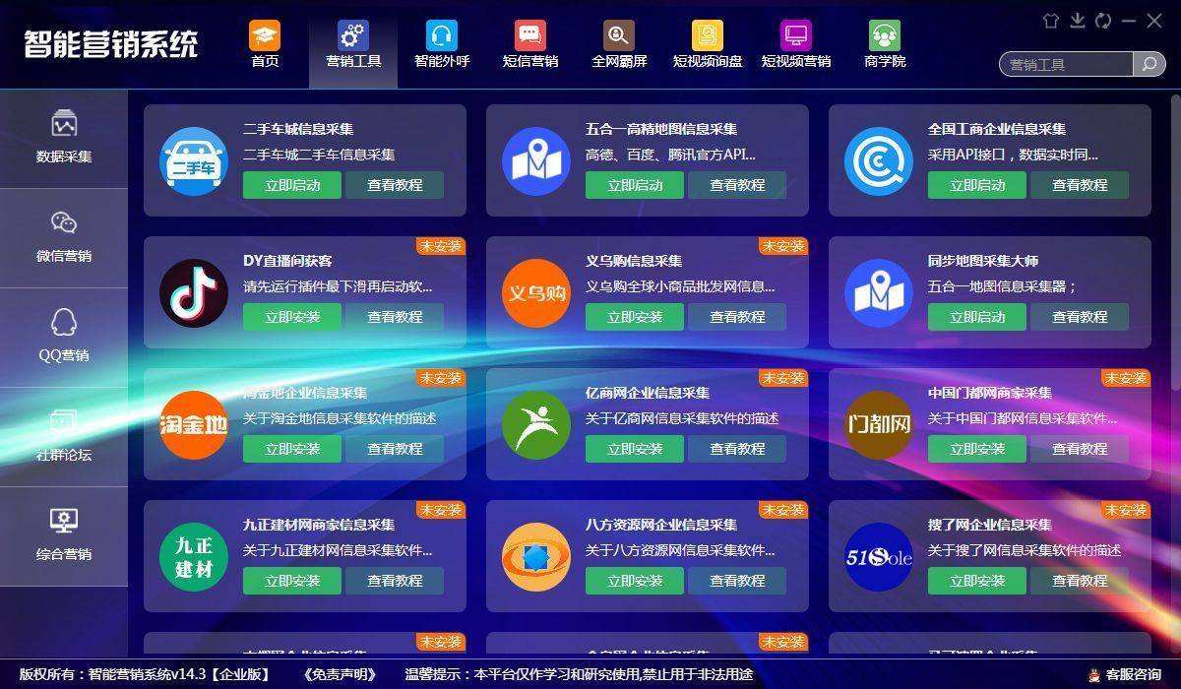The image size is (1181, 689).
Task: Click the 全国工商企业 app icon
Action: coord(879,161)
